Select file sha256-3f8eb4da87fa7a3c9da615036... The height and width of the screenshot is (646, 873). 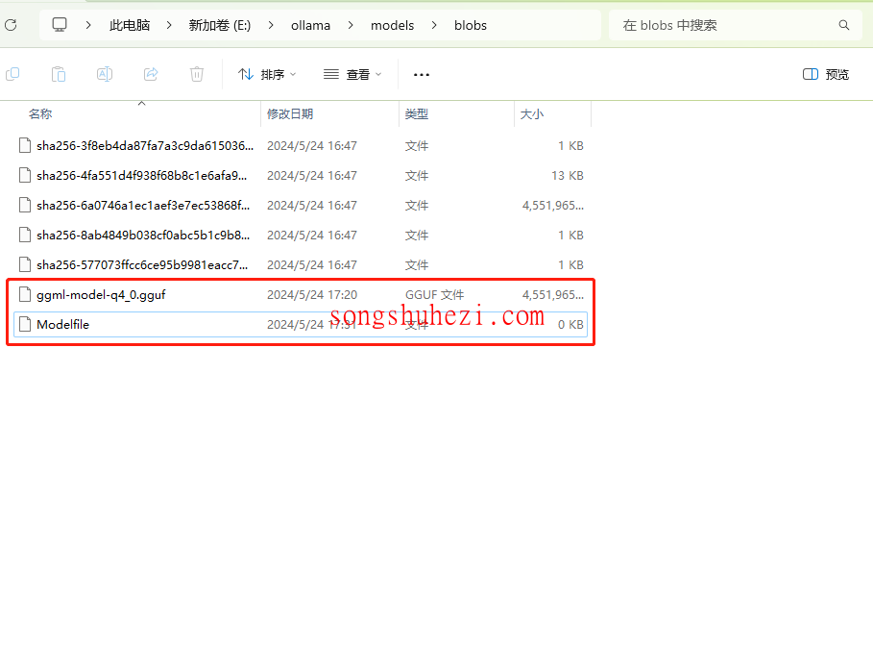(145, 145)
